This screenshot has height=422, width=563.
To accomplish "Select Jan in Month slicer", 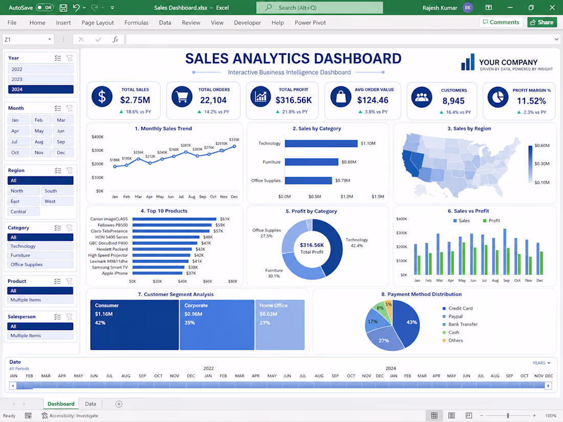I will [x=18, y=120].
